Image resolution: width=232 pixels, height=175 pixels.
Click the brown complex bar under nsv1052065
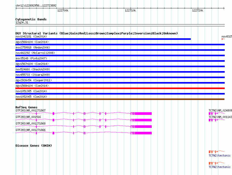click(x=120, y=99)
